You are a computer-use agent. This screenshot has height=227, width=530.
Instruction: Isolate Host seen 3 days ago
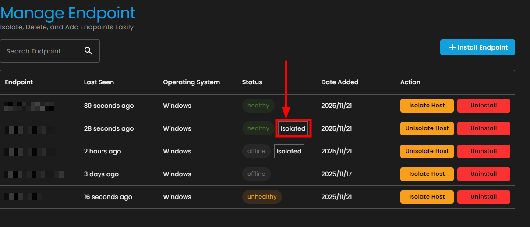tap(427, 174)
